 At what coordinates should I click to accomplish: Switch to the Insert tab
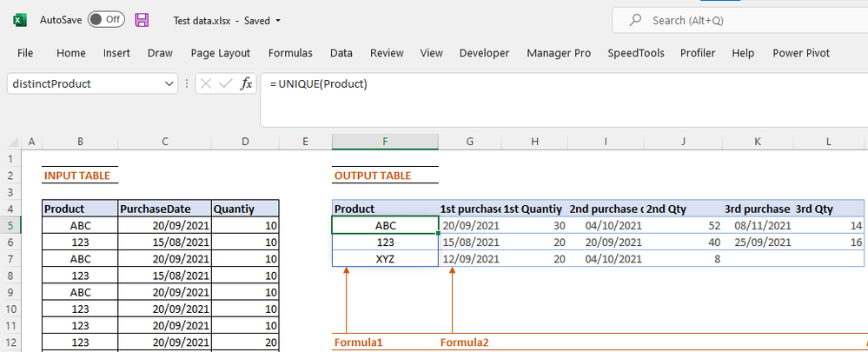(116, 53)
